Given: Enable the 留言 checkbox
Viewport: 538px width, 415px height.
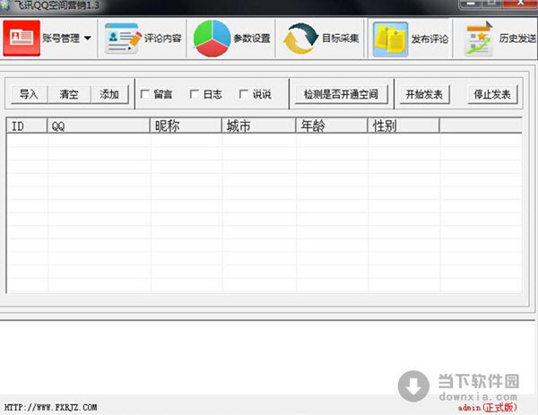Looking at the screenshot, I should pos(145,94).
